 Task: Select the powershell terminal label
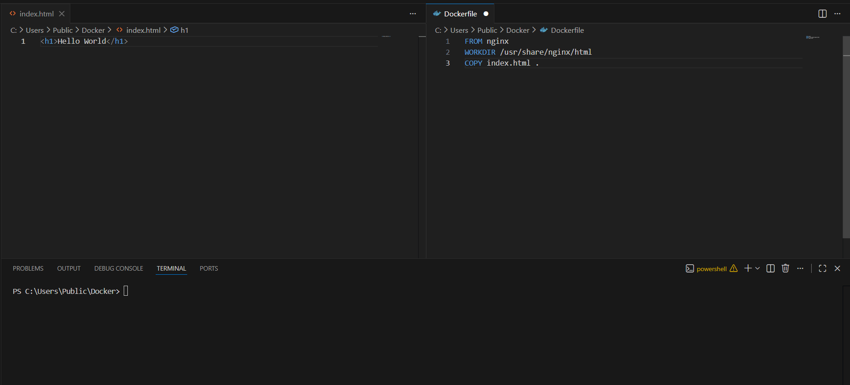coord(711,269)
